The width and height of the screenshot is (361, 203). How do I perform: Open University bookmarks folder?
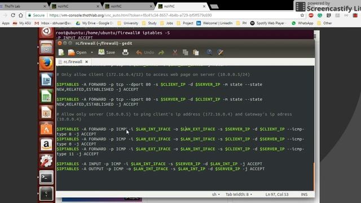128,23
